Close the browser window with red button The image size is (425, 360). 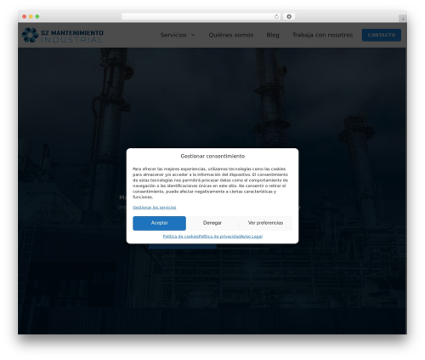25,16
